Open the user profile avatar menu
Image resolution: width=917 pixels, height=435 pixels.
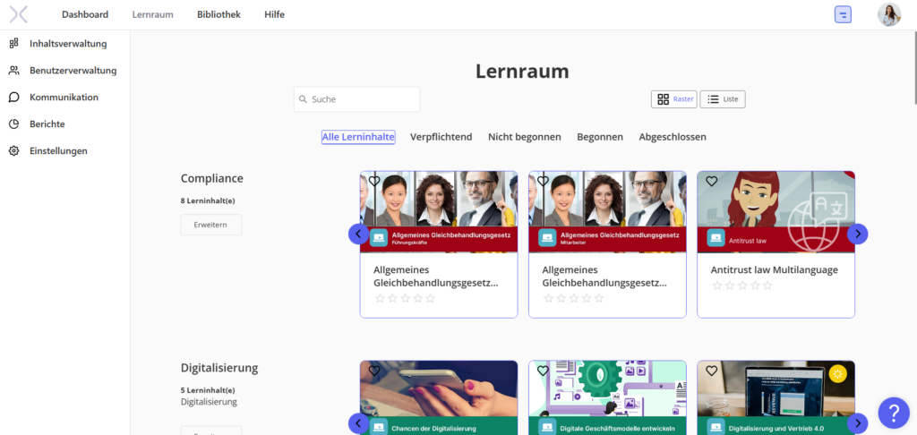pyautogui.click(x=889, y=14)
